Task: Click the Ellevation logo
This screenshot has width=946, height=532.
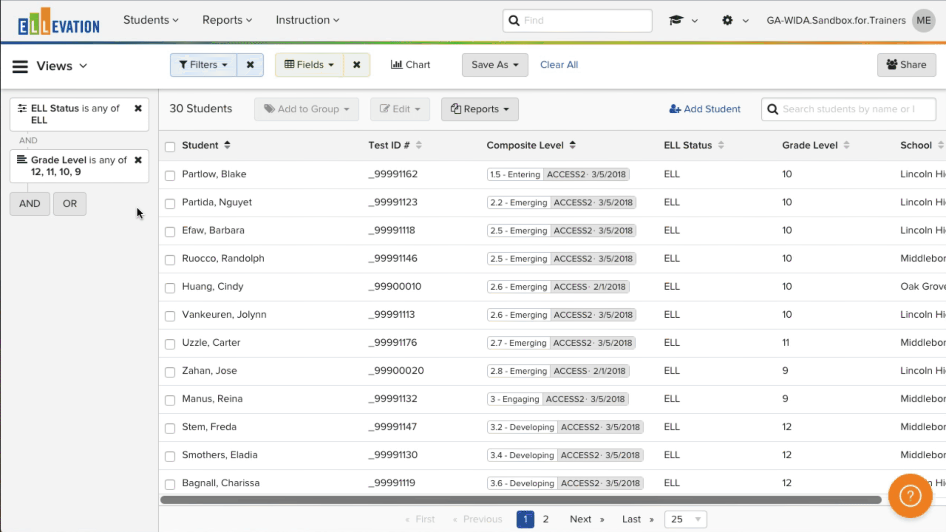Action: 59,21
